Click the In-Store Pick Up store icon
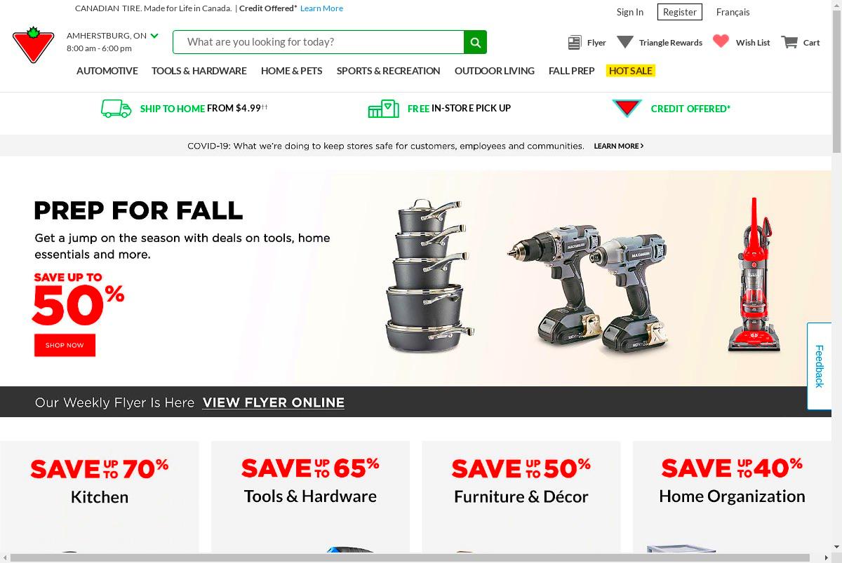This screenshot has height=563, width=842. click(x=383, y=109)
